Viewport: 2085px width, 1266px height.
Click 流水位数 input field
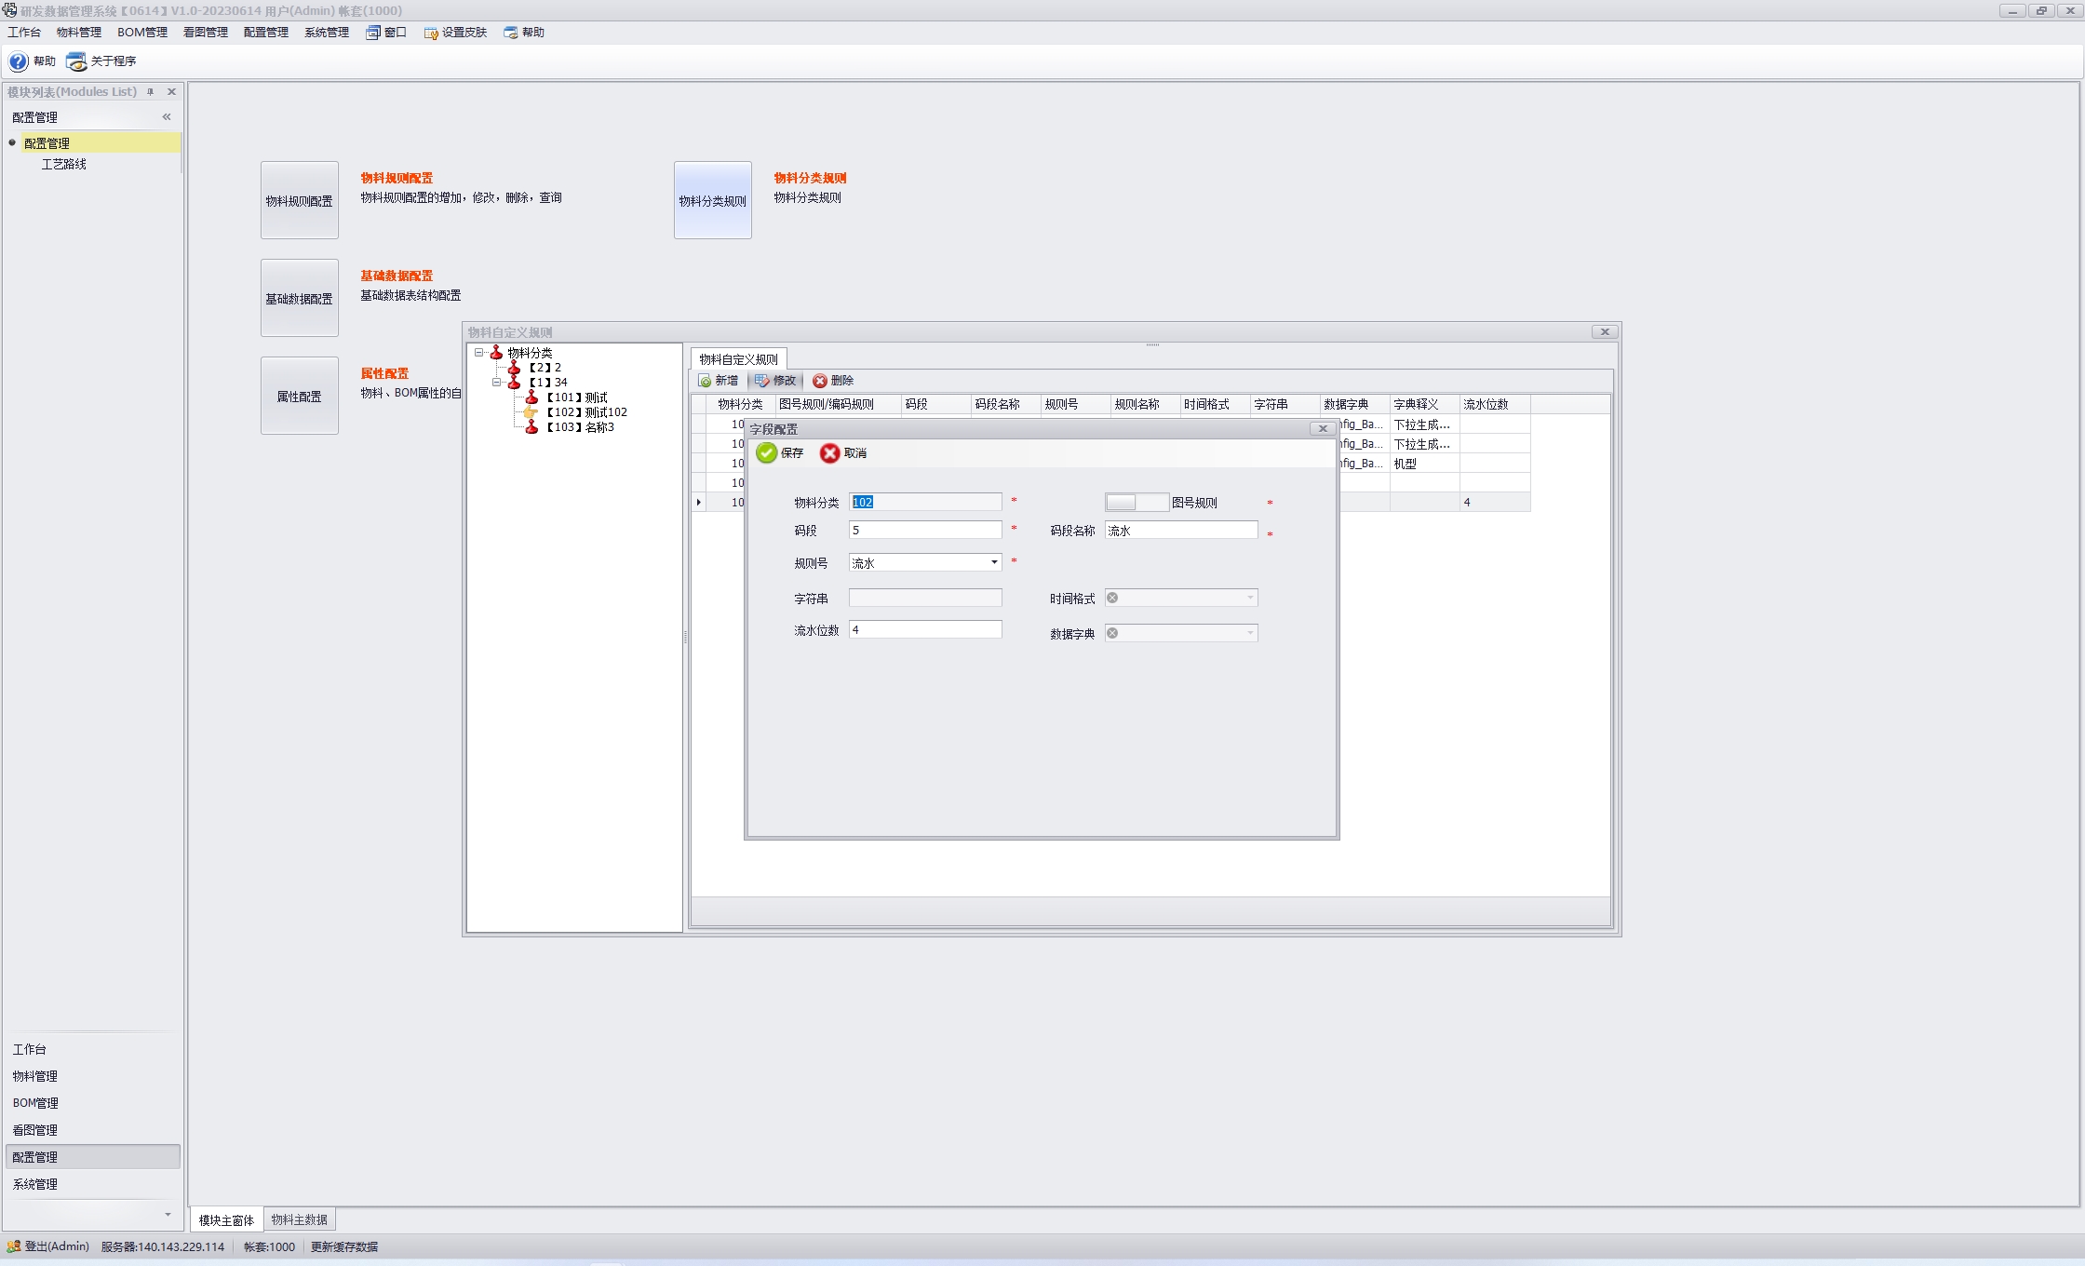pos(925,628)
